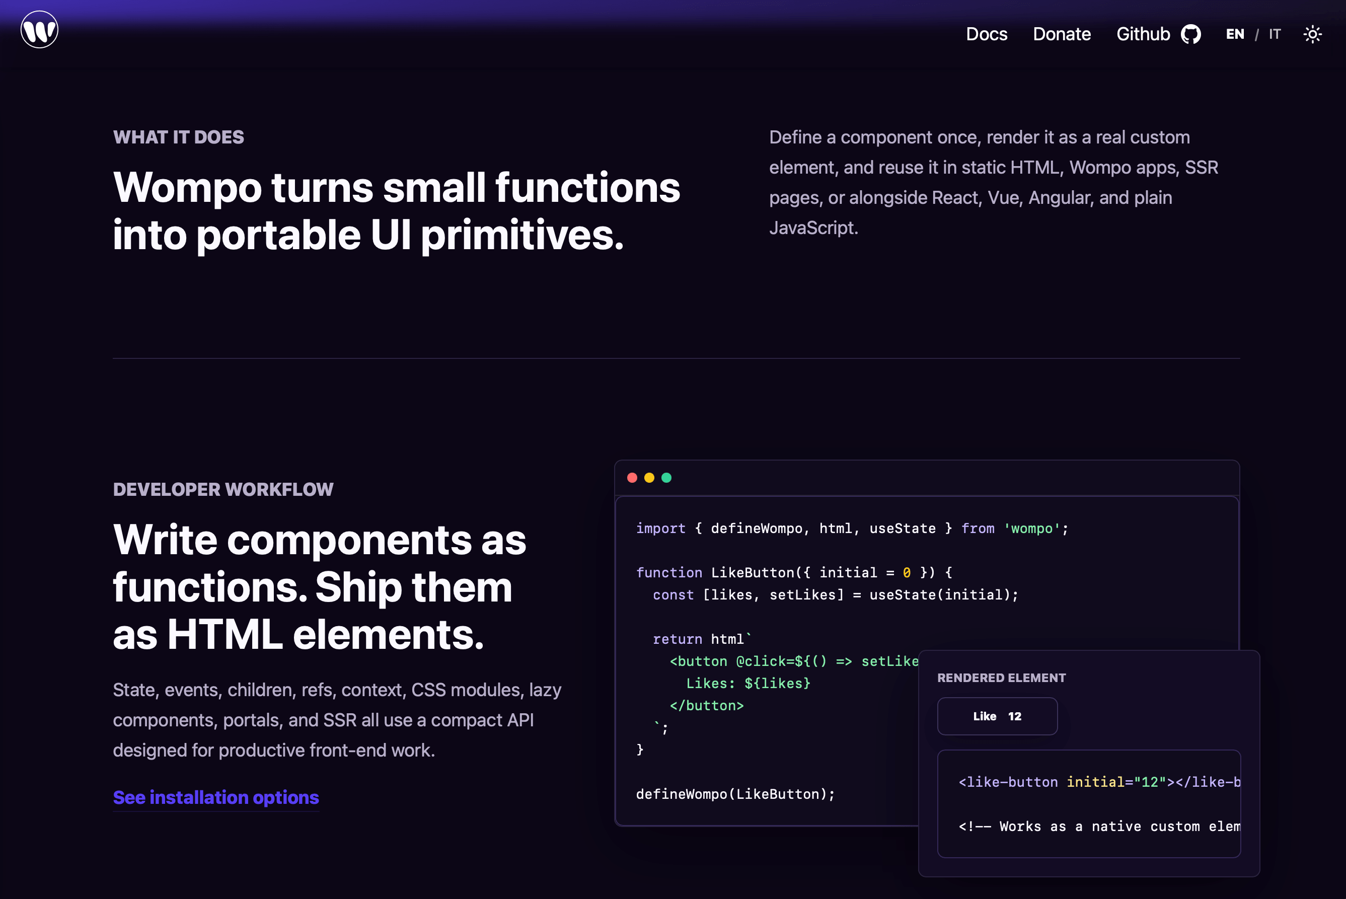Open the Docs page
The width and height of the screenshot is (1346, 899).
coord(986,34)
